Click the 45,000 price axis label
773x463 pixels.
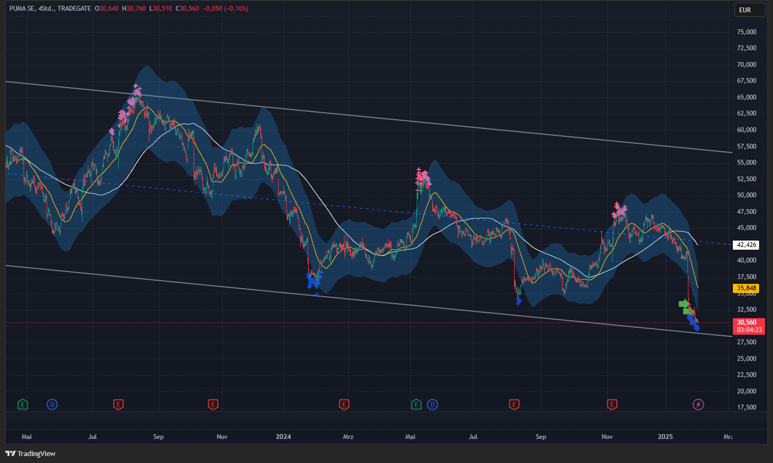(746, 228)
